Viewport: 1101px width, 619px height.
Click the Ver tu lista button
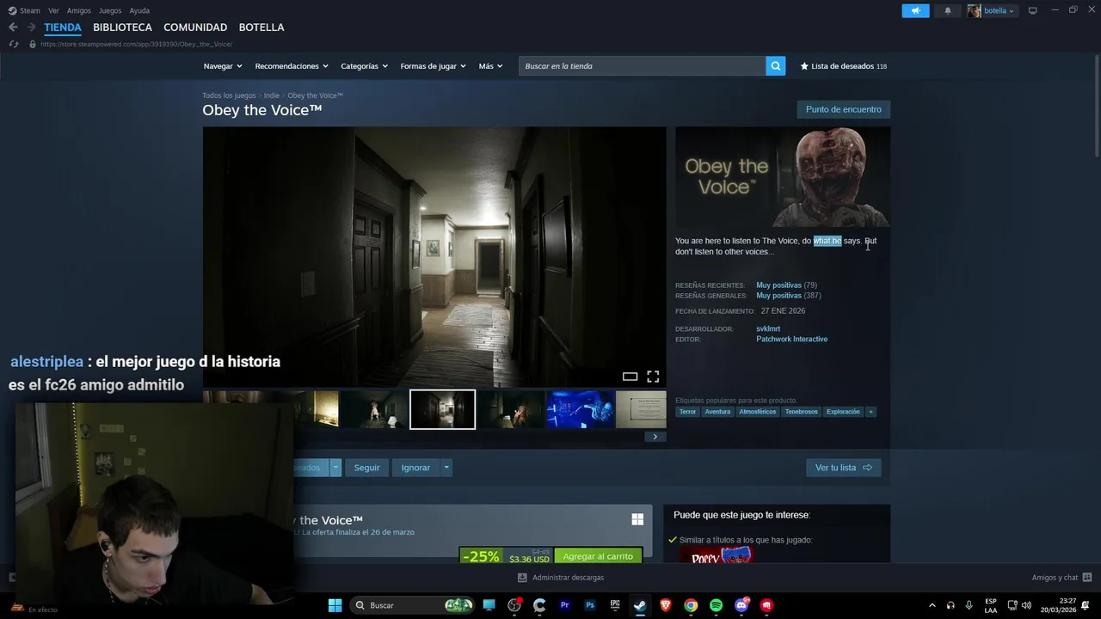(x=843, y=468)
